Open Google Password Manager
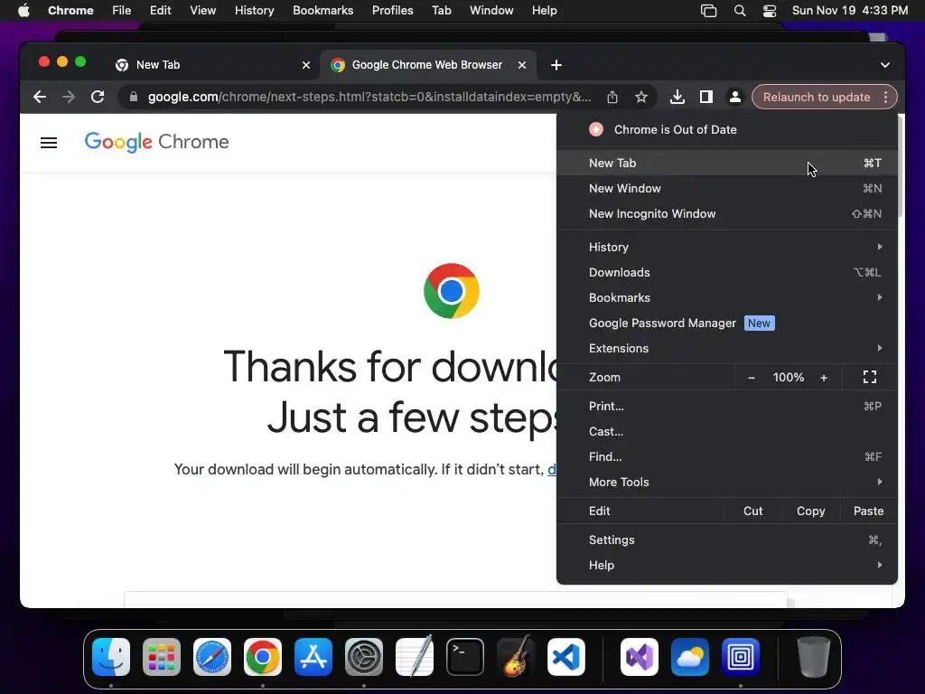This screenshot has width=925, height=694. click(727, 324)
